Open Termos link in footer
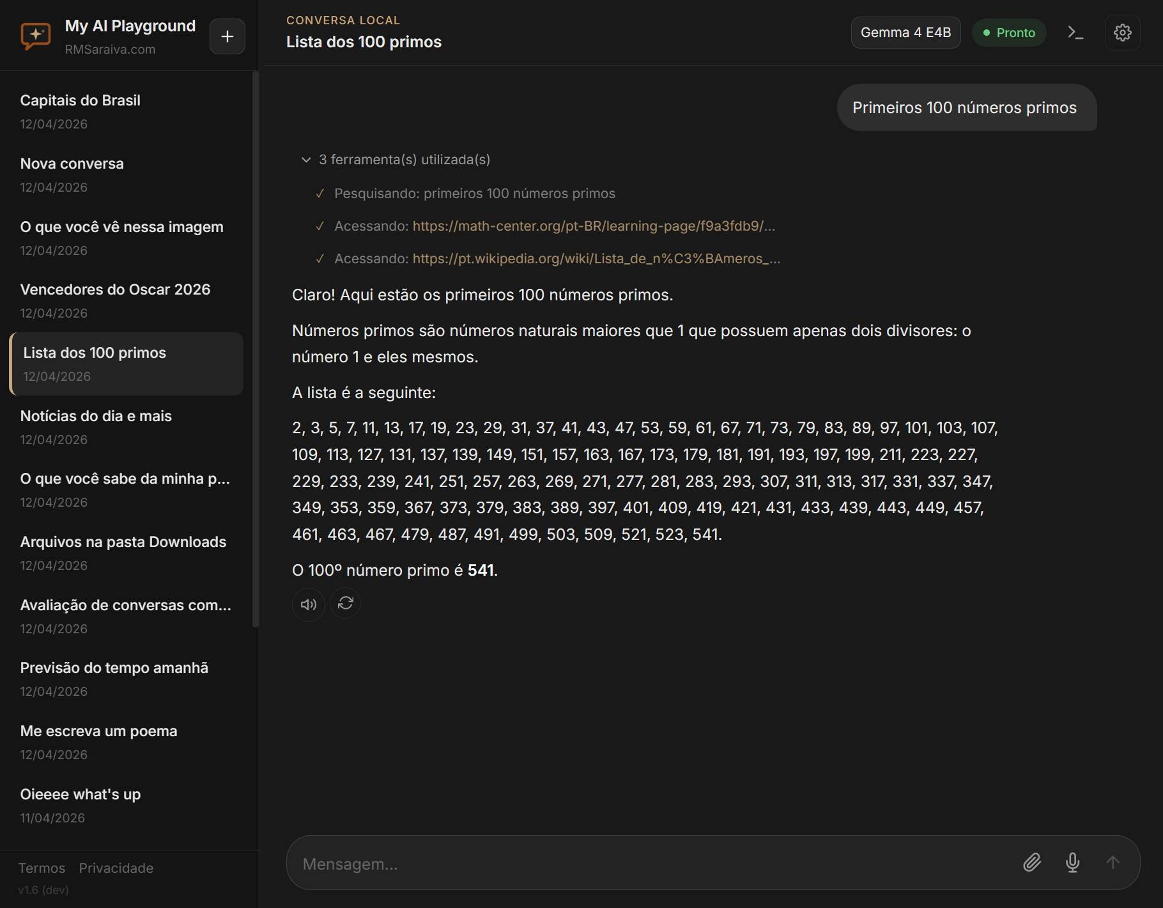 tap(42, 868)
